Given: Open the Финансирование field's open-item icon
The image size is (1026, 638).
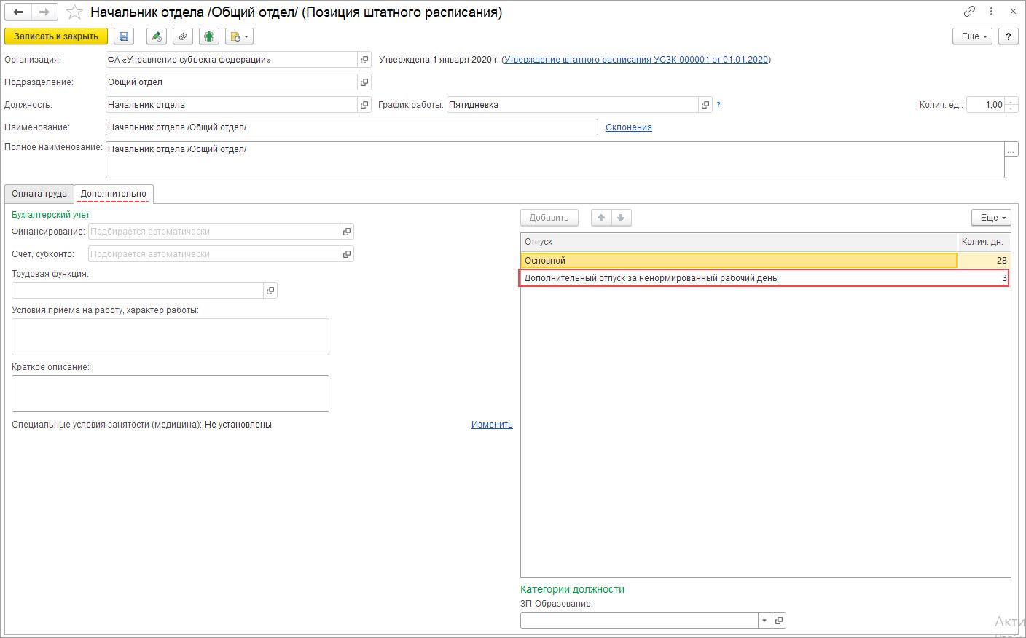Looking at the screenshot, I should pos(347,232).
